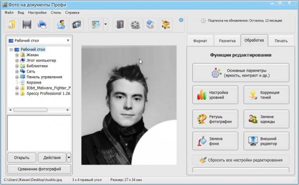Click the photo viewer monitor icon

point(96,24)
